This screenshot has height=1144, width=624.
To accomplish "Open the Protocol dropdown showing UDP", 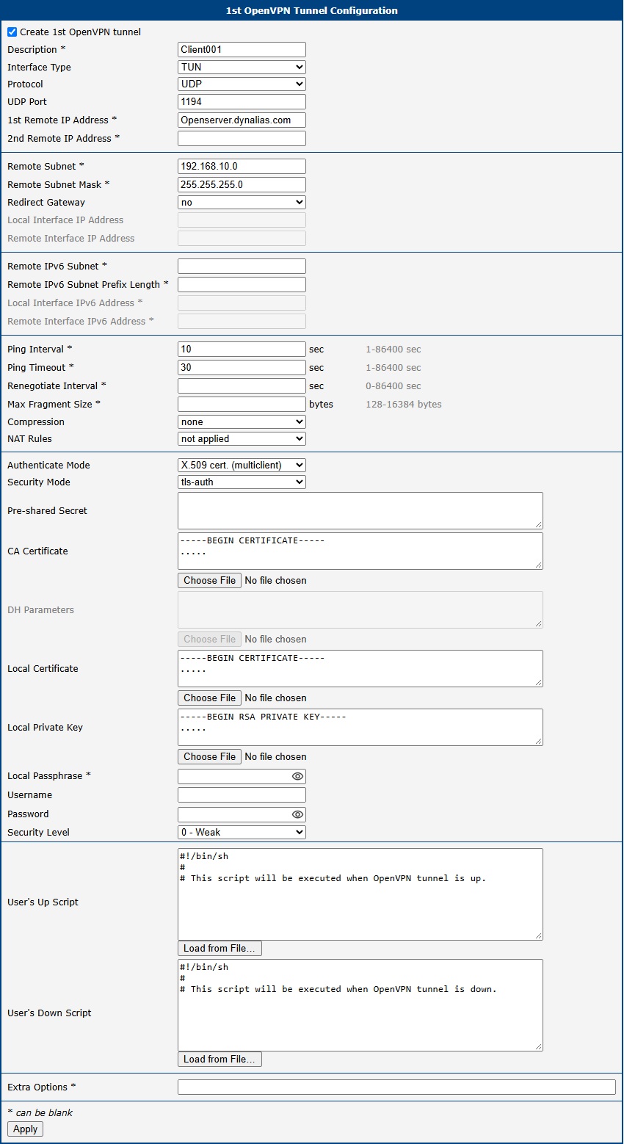I will pyautogui.click(x=242, y=84).
